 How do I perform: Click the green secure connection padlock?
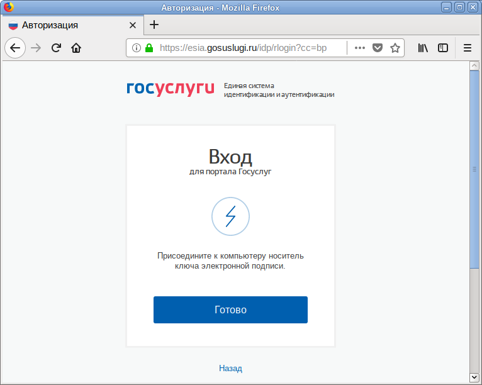coord(149,48)
